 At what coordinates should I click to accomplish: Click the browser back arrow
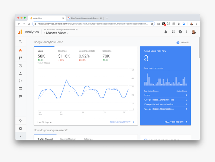coord(19,24)
